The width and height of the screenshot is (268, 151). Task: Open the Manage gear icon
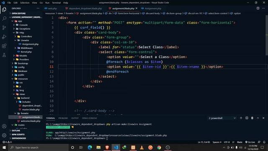tap(4, 135)
